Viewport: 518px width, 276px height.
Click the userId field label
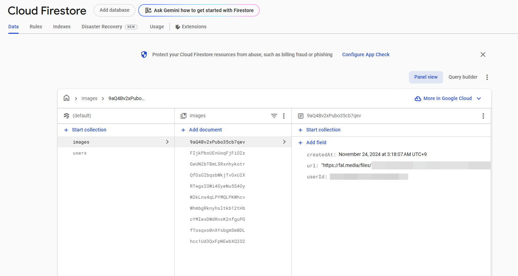[x=317, y=177]
